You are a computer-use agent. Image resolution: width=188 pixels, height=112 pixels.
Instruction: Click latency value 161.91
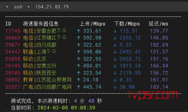tap(159, 80)
